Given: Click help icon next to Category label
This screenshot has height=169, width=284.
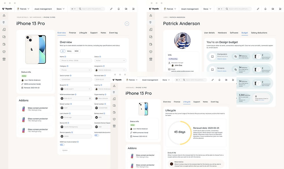Looking at the screenshot, I should (x=68, y=66).
